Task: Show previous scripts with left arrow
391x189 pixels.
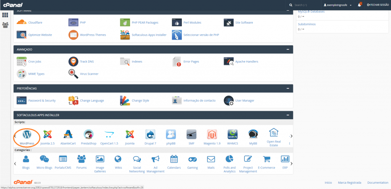Action: (15, 136)
